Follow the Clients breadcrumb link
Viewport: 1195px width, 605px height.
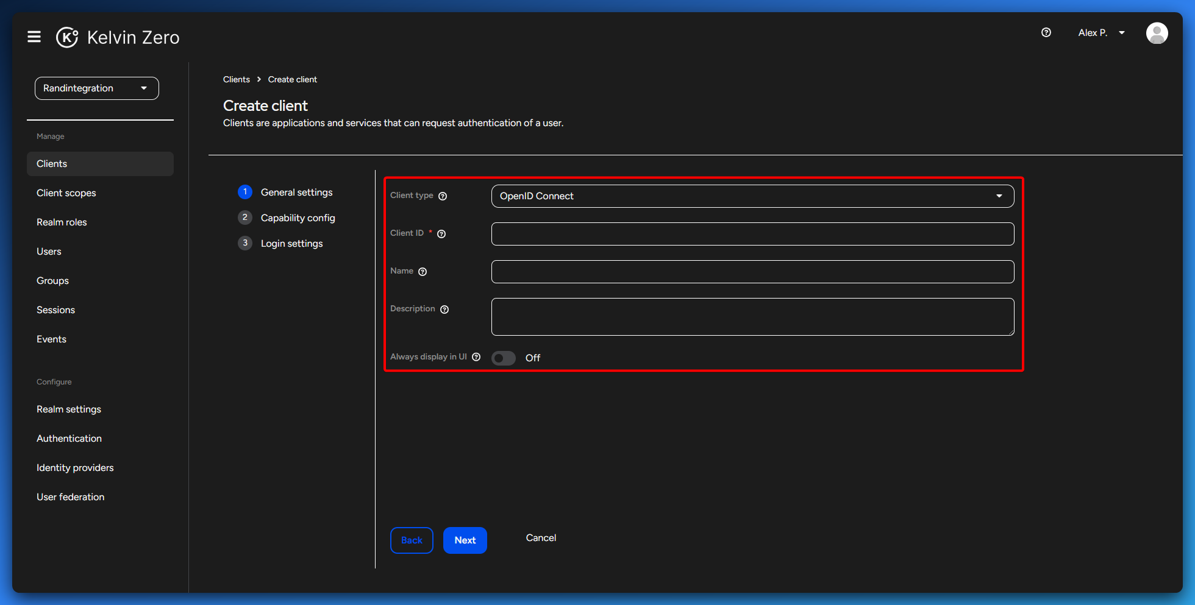(237, 80)
